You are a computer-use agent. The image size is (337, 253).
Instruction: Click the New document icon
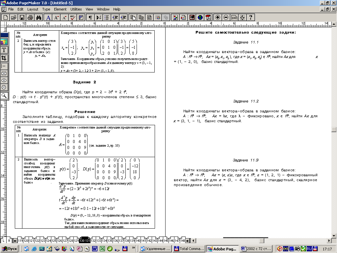point(6,17)
